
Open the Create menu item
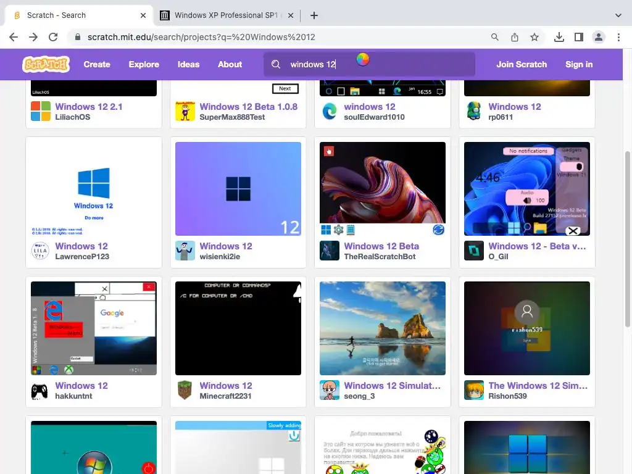coord(97,64)
